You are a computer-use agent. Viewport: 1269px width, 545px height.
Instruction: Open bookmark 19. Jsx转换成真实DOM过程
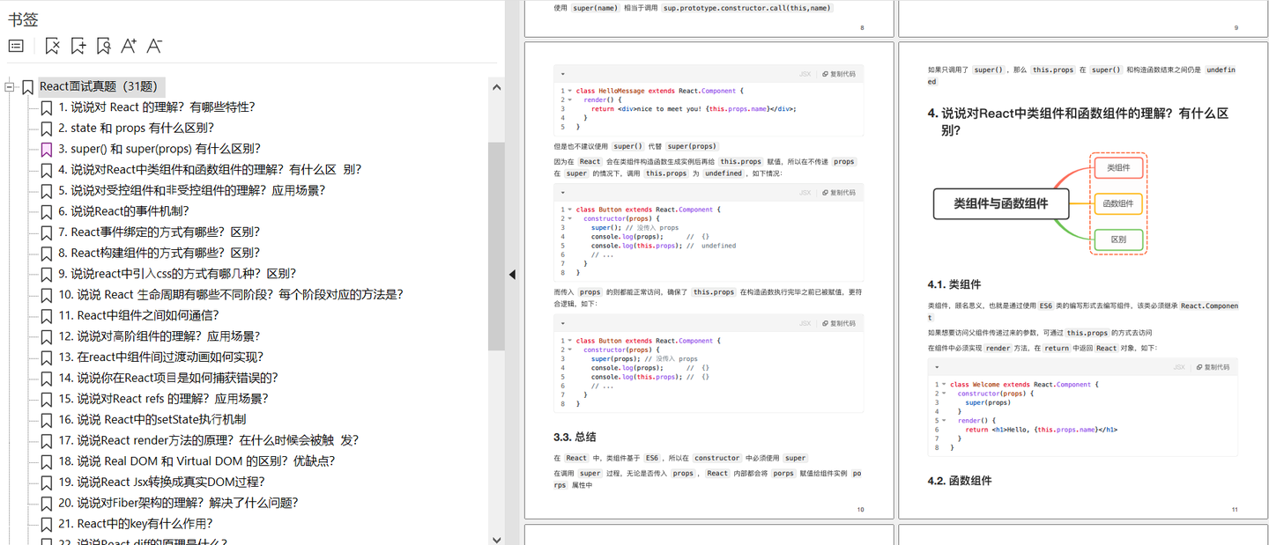(161, 482)
